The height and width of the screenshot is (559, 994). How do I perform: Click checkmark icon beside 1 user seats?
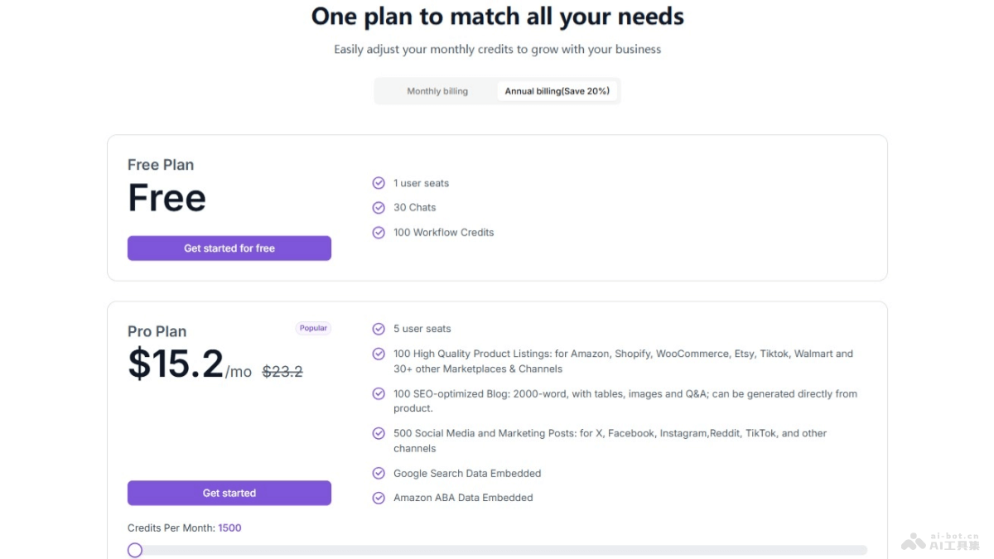coord(379,183)
